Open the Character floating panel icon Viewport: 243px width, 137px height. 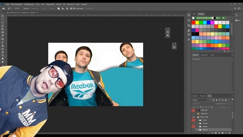(x=168, y=32)
